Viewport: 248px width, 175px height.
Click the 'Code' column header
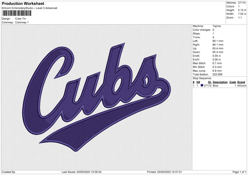point(232,82)
